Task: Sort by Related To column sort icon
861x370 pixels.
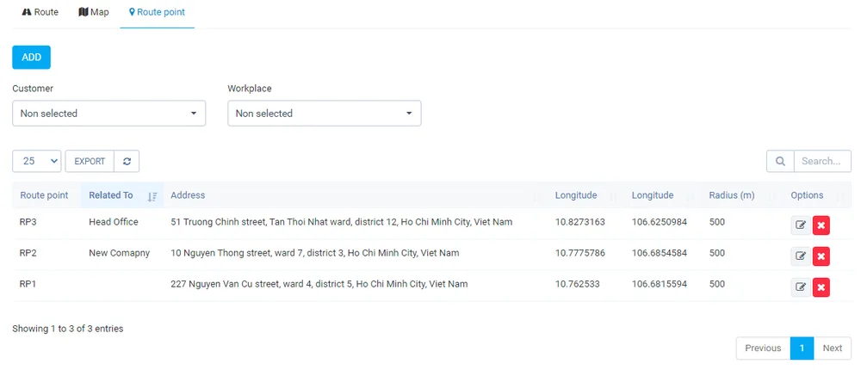Action: coord(152,196)
